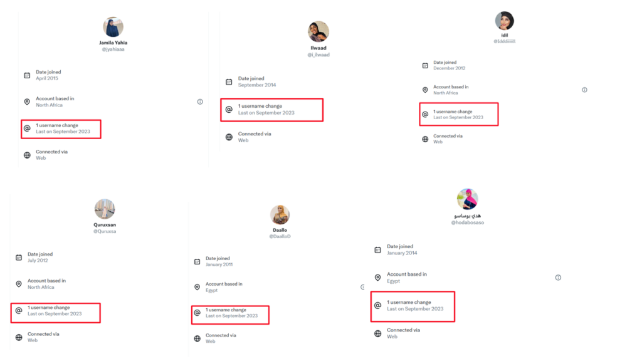The height and width of the screenshot is (361, 642).
Task: Open Ilwaad's profile avatar
Action: click(318, 31)
